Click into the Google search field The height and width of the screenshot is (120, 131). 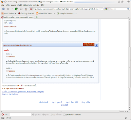coord(118,9)
